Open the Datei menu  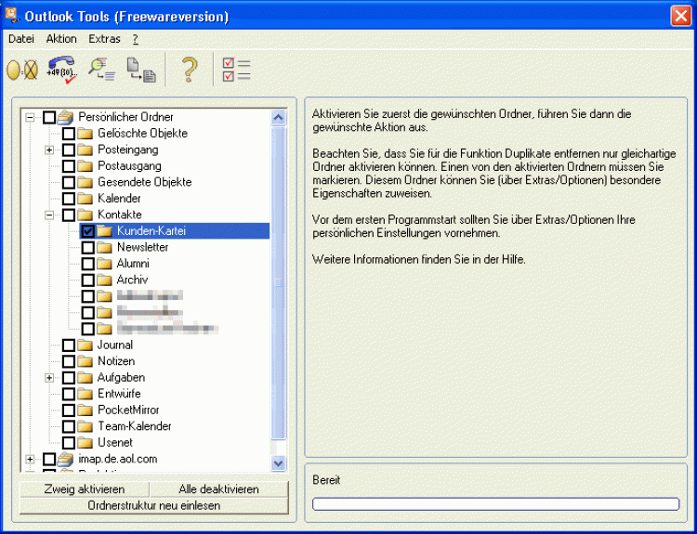click(20, 39)
